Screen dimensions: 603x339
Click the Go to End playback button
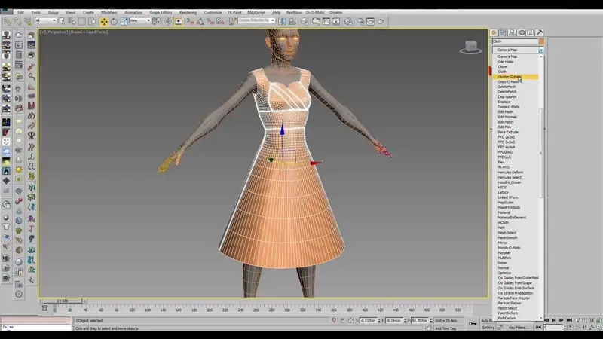click(569, 320)
